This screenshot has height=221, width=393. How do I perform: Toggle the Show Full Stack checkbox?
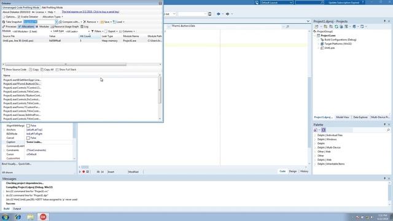tap(57, 69)
